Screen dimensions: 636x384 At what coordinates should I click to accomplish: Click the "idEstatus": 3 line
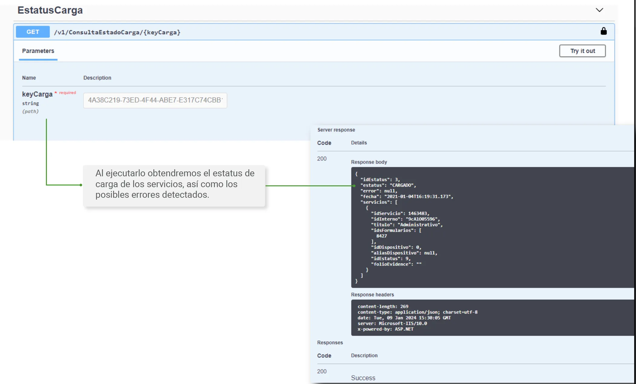click(x=380, y=179)
